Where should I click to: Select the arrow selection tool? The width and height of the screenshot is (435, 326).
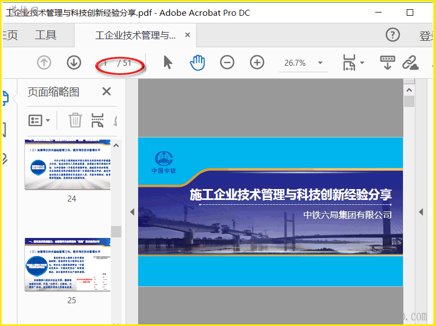168,62
